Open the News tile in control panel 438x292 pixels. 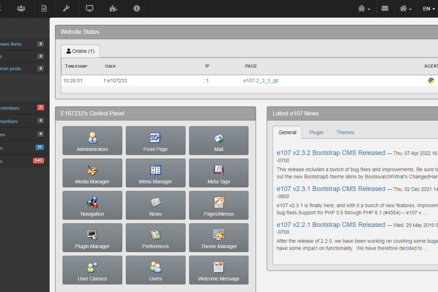(156, 205)
